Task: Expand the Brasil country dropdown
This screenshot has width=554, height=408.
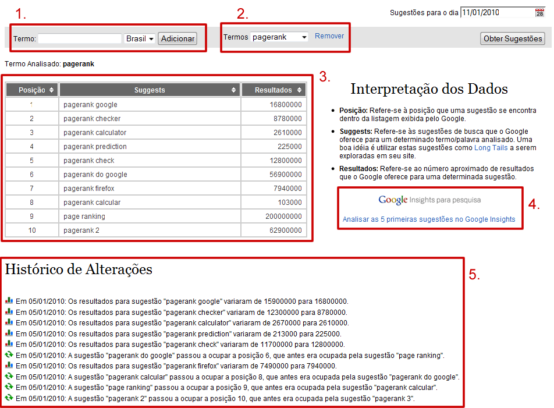Action: pos(140,38)
